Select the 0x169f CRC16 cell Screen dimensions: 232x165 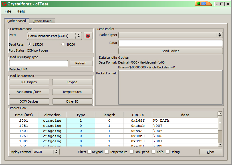point(138,121)
